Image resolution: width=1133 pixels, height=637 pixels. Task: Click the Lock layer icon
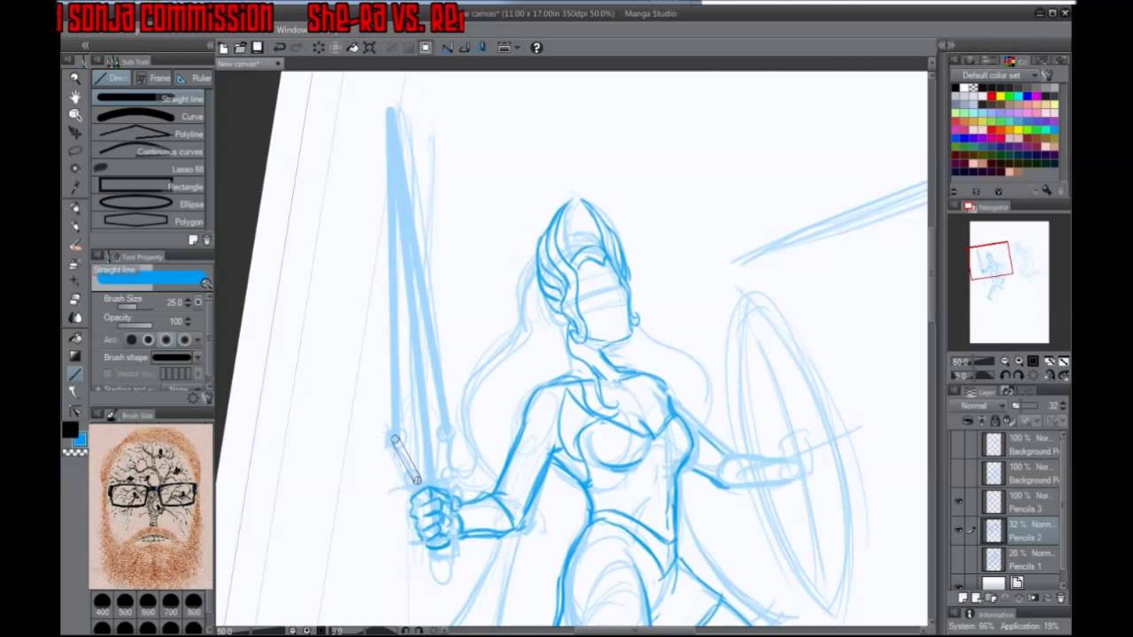pos(995,420)
